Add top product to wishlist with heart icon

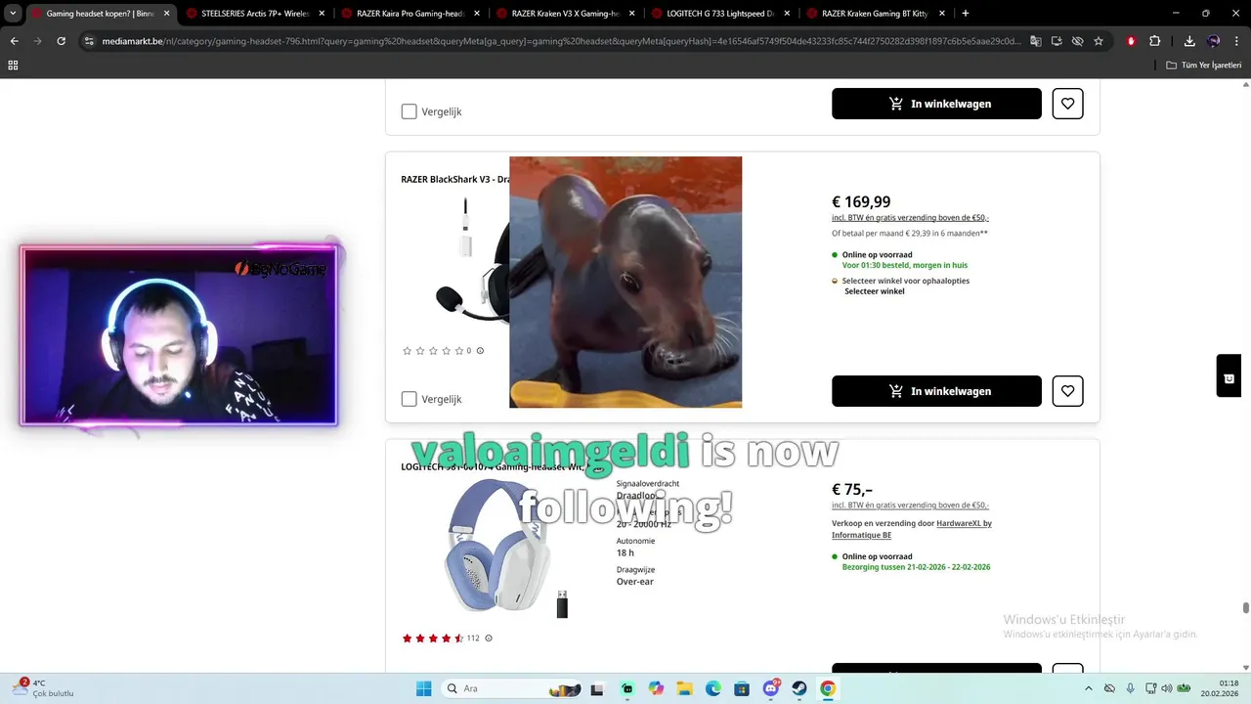click(1067, 104)
